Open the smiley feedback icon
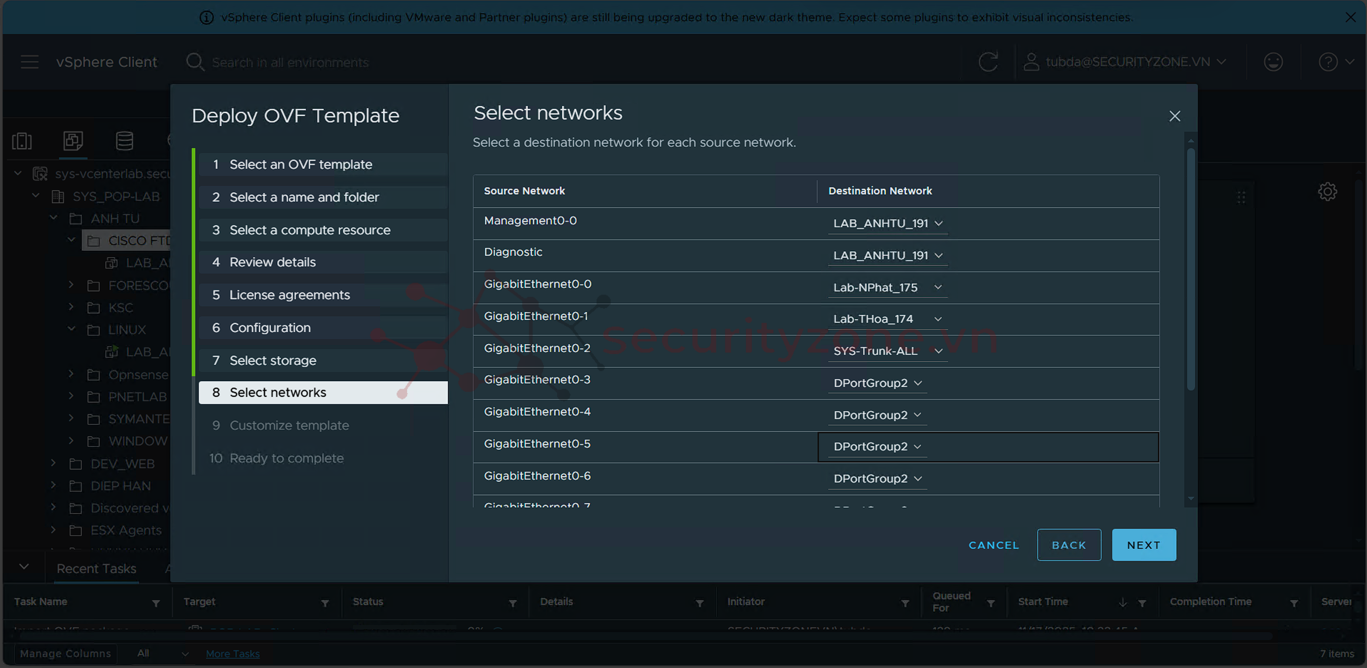Screen dimensions: 1367x668 click(x=1273, y=62)
